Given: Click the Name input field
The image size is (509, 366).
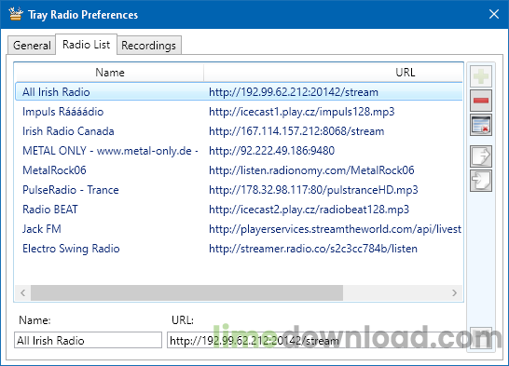Looking at the screenshot, I should click(x=88, y=340).
